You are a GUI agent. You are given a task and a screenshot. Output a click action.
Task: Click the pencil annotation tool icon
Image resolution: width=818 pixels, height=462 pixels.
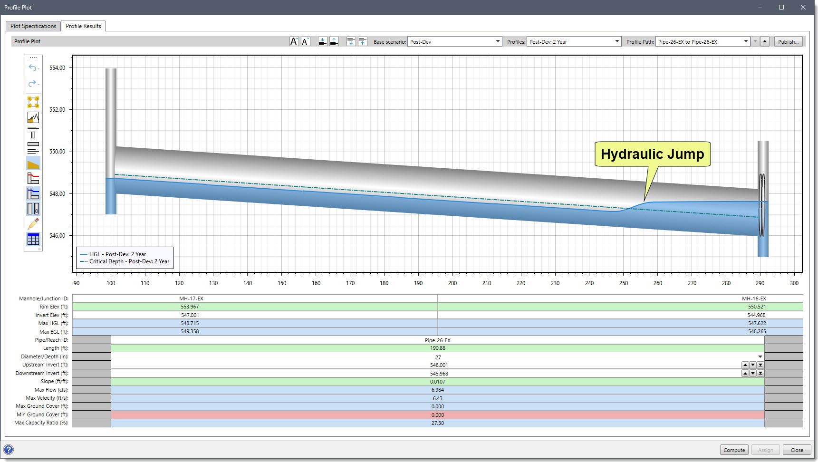(32, 223)
